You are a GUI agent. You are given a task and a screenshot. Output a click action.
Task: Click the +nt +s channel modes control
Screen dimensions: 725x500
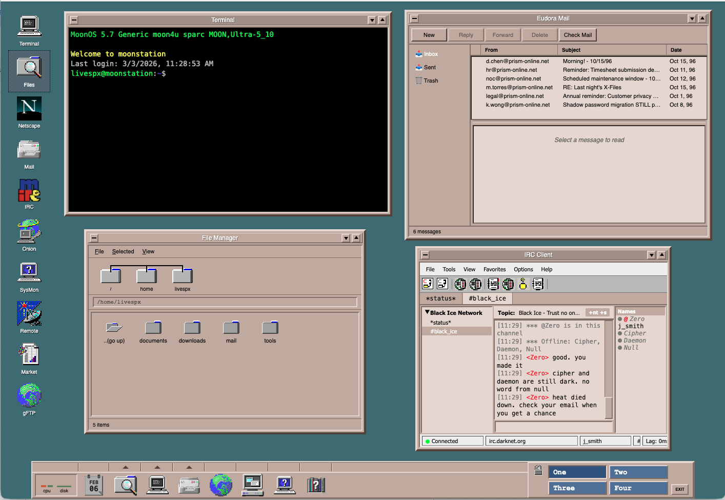tap(597, 312)
